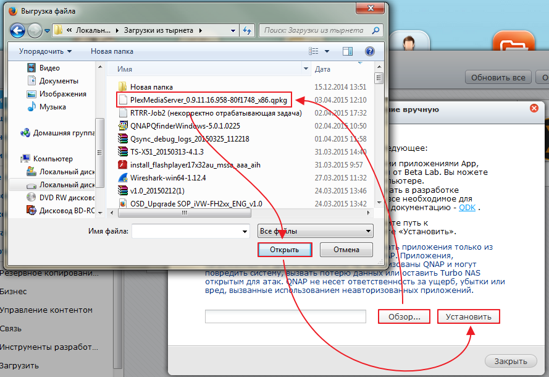This screenshot has height=377, width=549.
Task: Open "Загрузить" category in App Center
Action: point(19,366)
